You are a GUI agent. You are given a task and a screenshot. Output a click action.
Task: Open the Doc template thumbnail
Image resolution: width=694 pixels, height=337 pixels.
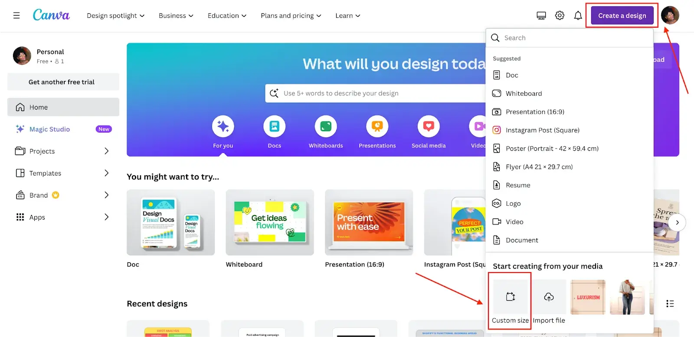[170, 222]
